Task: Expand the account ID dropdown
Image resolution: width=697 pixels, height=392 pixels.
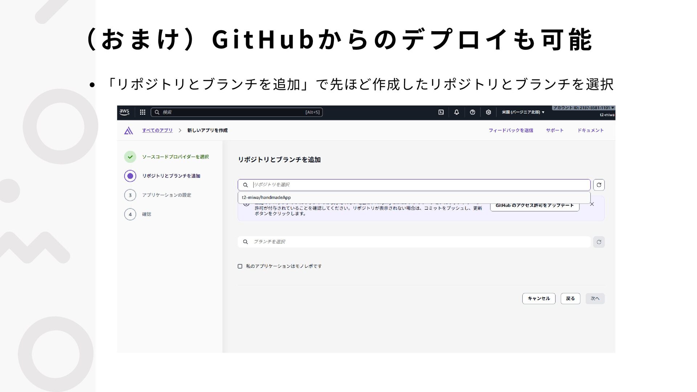Action: [x=583, y=108]
